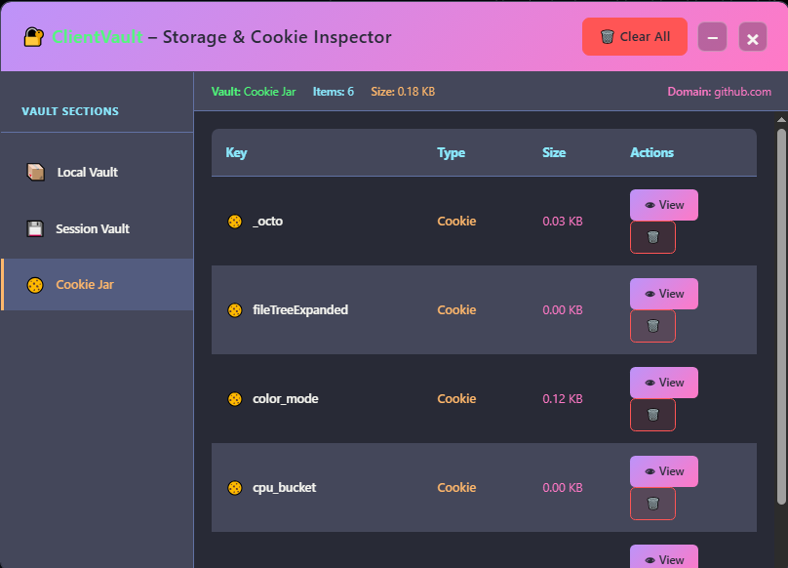Click the cookie icon beside _octo
The width and height of the screenshot is (788, 568).
point(234,222)
